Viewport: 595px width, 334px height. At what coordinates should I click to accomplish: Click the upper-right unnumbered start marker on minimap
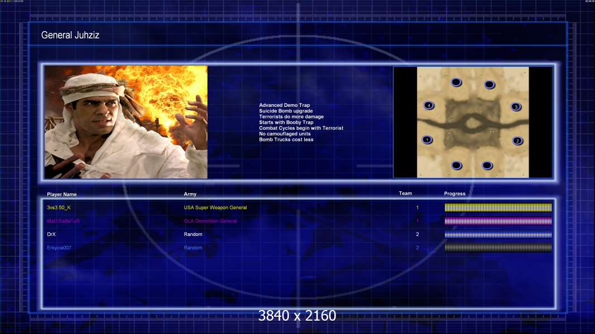(490, 85)
